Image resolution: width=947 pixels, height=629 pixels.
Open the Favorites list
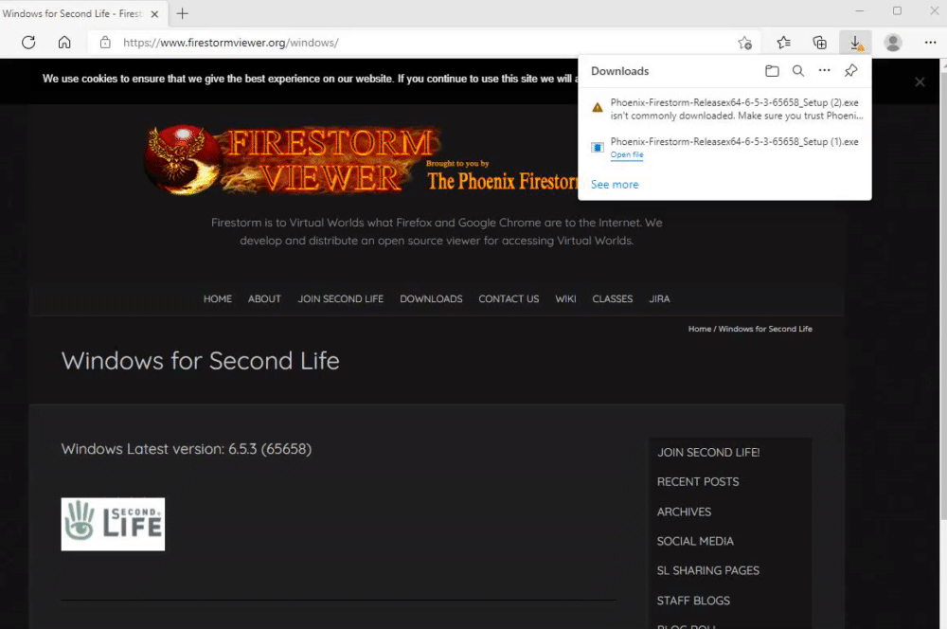pyautogui.click(x=783, y=43)
